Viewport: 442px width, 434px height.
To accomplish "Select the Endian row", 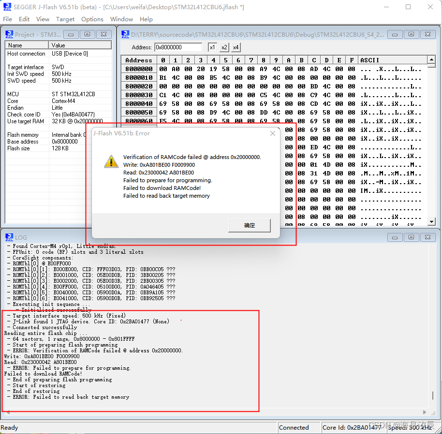I will click(x=59, y=108).
